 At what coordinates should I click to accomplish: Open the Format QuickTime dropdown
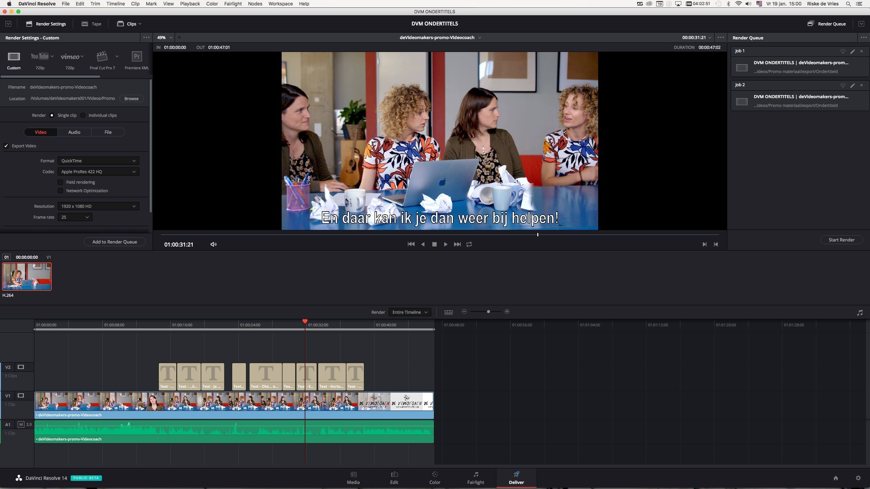coord(98,161)
